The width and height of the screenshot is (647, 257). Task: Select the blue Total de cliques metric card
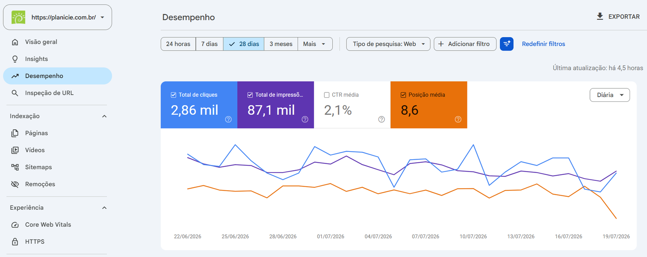point(199,105)
